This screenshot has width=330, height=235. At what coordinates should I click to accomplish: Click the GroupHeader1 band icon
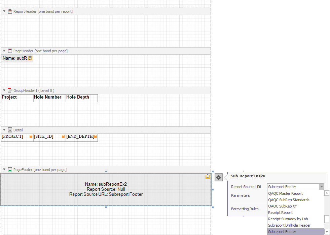[10, 91]
